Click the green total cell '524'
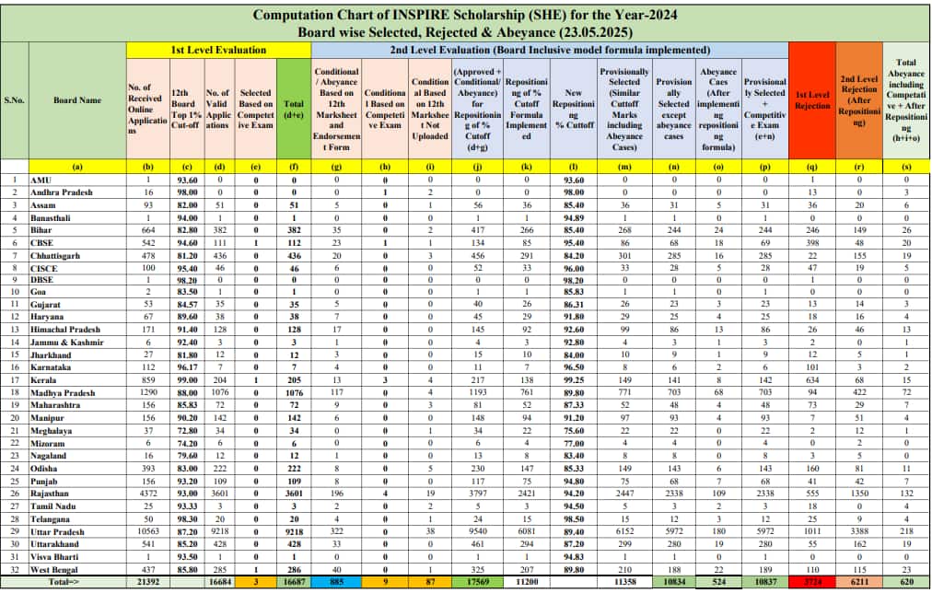The height and width of the screenshot is (593, 932). click(x=718, y=582)
